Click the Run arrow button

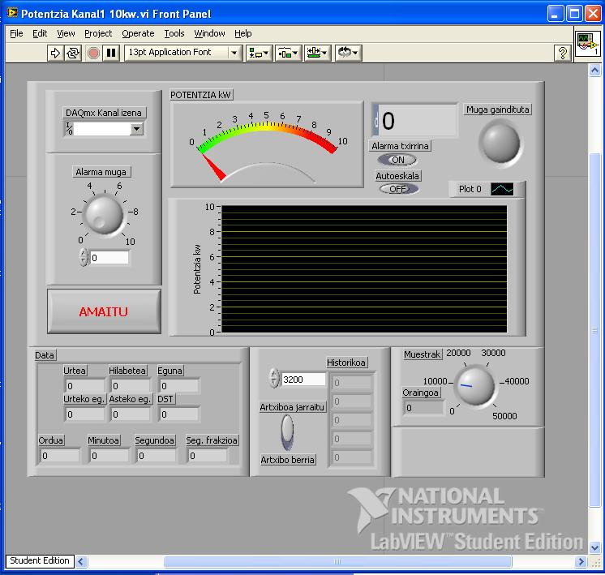coord(55,53)
